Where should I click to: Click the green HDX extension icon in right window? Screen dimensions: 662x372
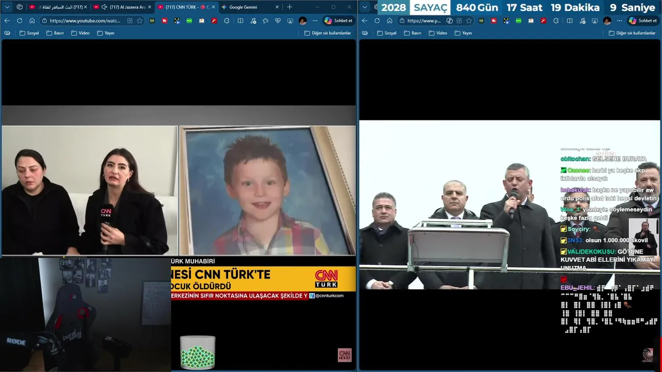[x=518, y=21]
